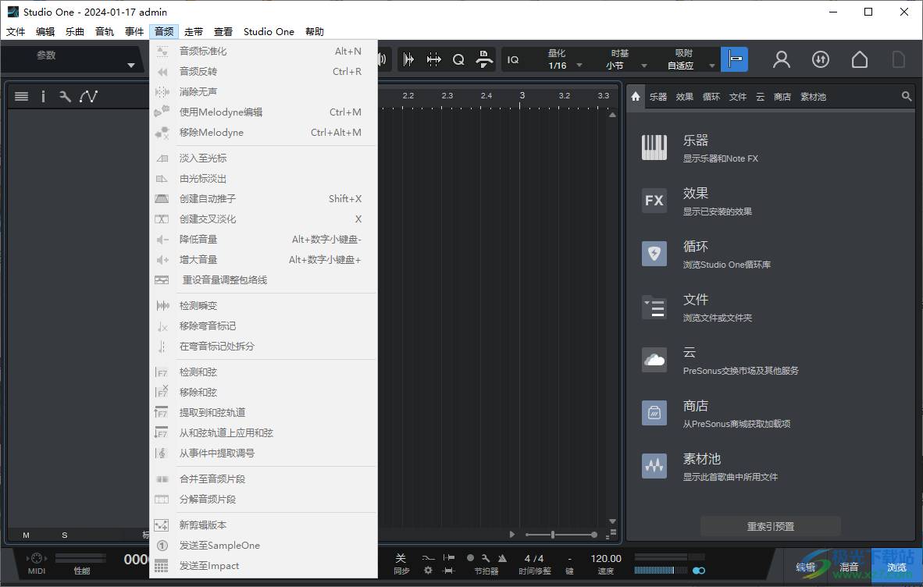Open the Studio One menu

269,31
